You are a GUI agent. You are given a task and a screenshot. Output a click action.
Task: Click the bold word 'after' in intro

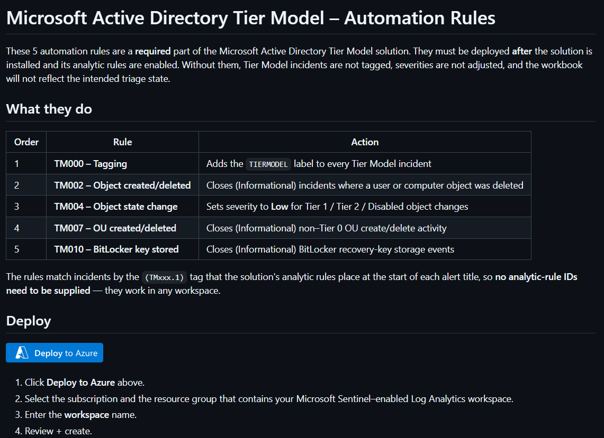pyautogui.click(x=522, y=51)
